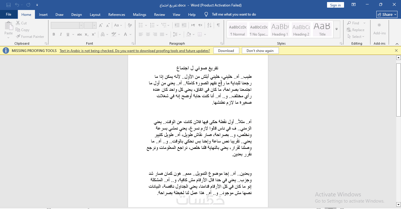Switch to the Review tab
401x209 pixels.
click(x=160, y=15)
